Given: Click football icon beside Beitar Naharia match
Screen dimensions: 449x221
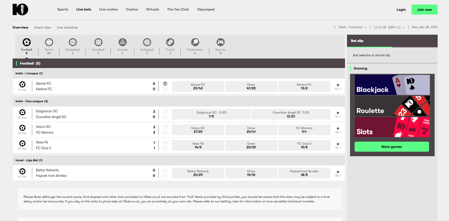Looking at the screenshot, I should point(22,171).
